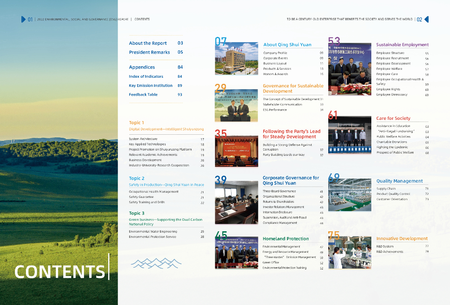Open the Corporate Governance meeting room photo

pos(236,202)
